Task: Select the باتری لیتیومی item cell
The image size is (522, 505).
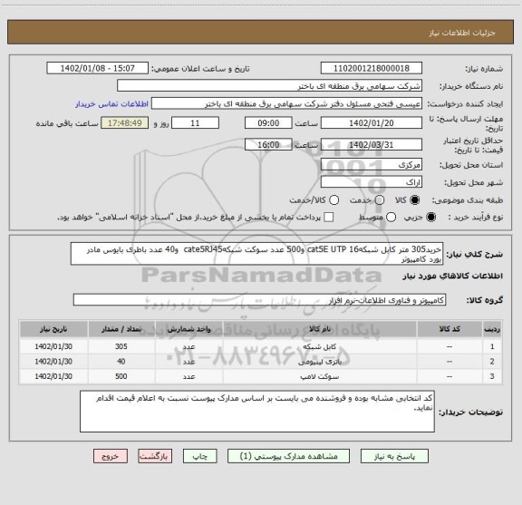Action: (x=320, y=362)
